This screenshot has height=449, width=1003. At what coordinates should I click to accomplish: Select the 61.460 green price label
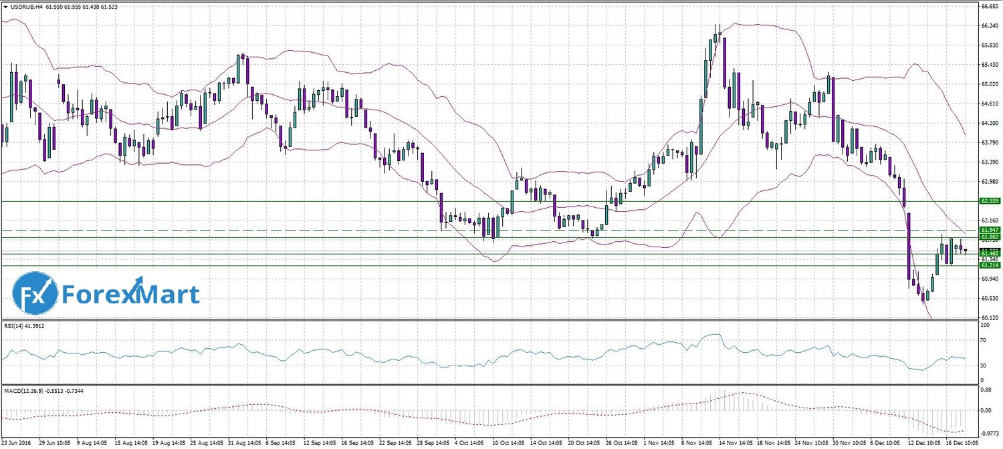pyautogui.click(x=988, y=254)
